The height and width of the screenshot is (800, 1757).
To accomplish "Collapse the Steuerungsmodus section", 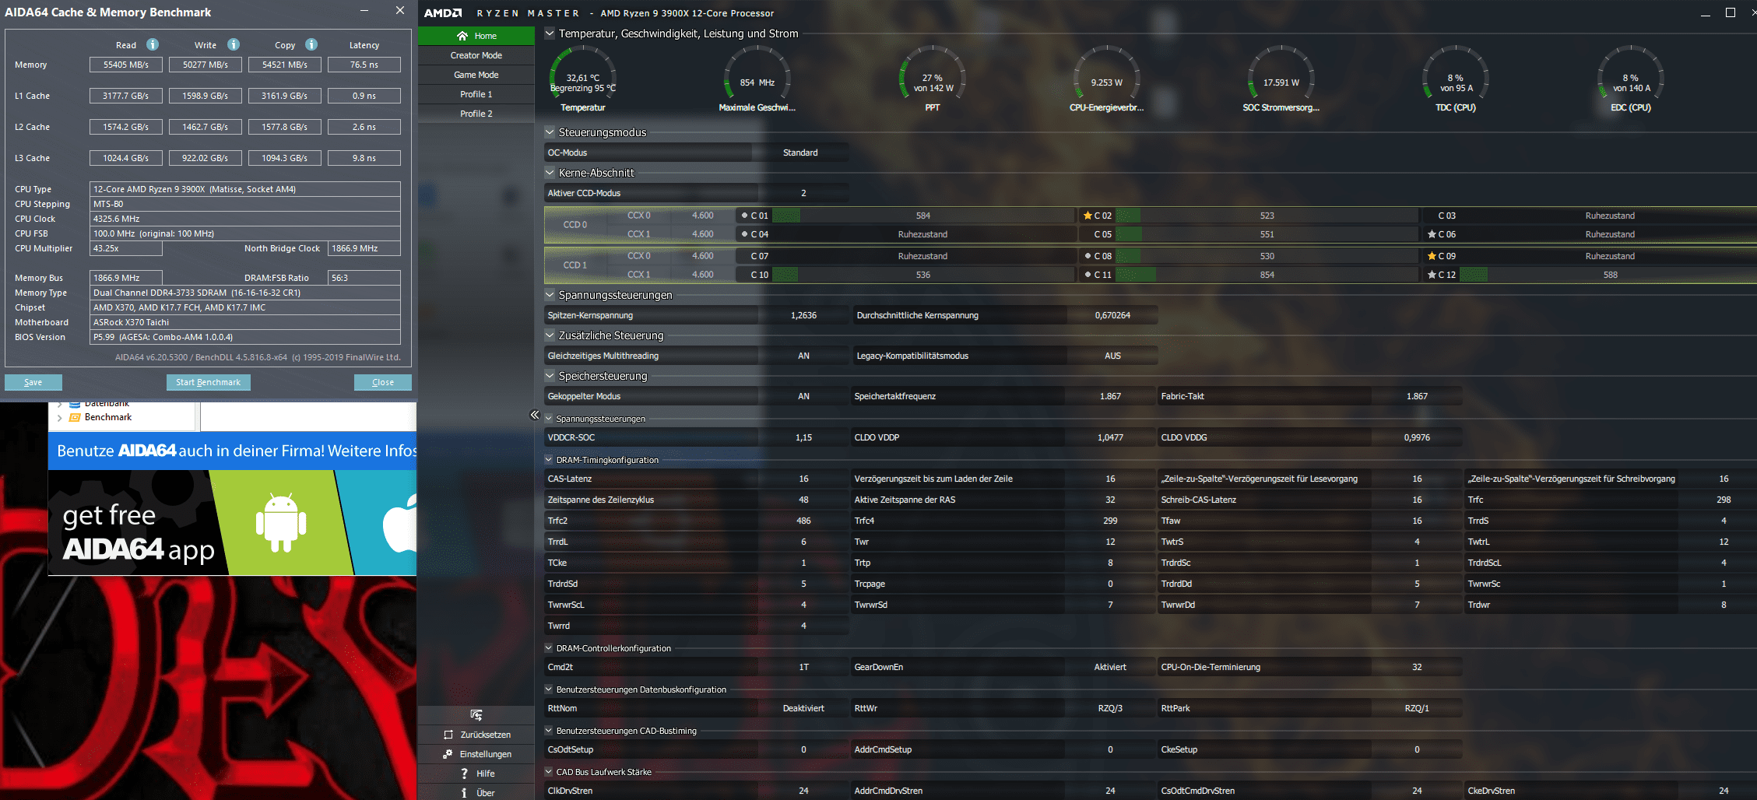I will 550,132.
